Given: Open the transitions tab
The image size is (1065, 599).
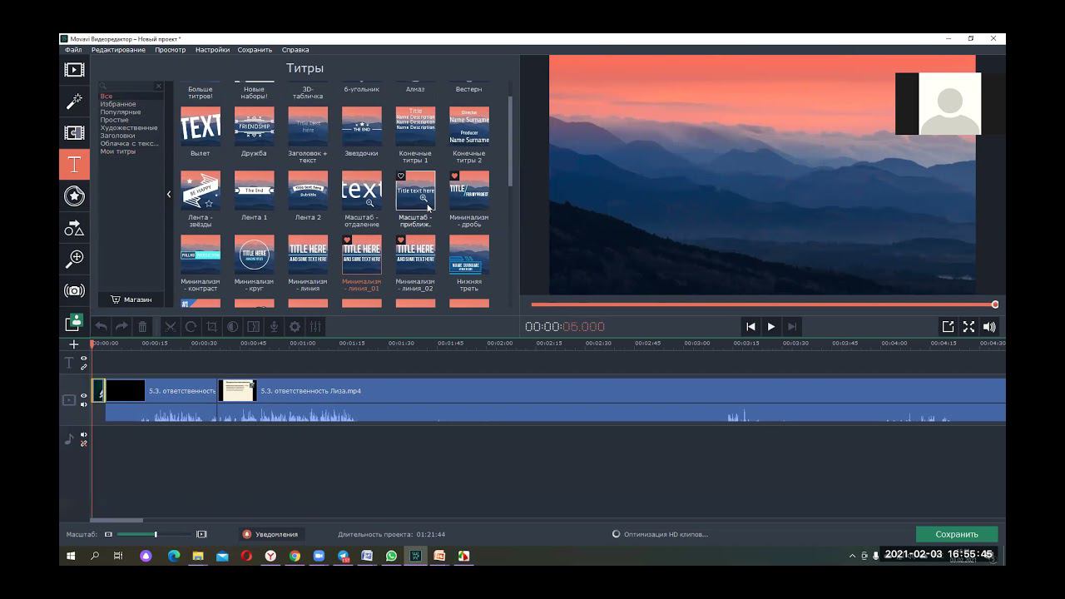Looking at the screenshot, I should coord(74,133).
